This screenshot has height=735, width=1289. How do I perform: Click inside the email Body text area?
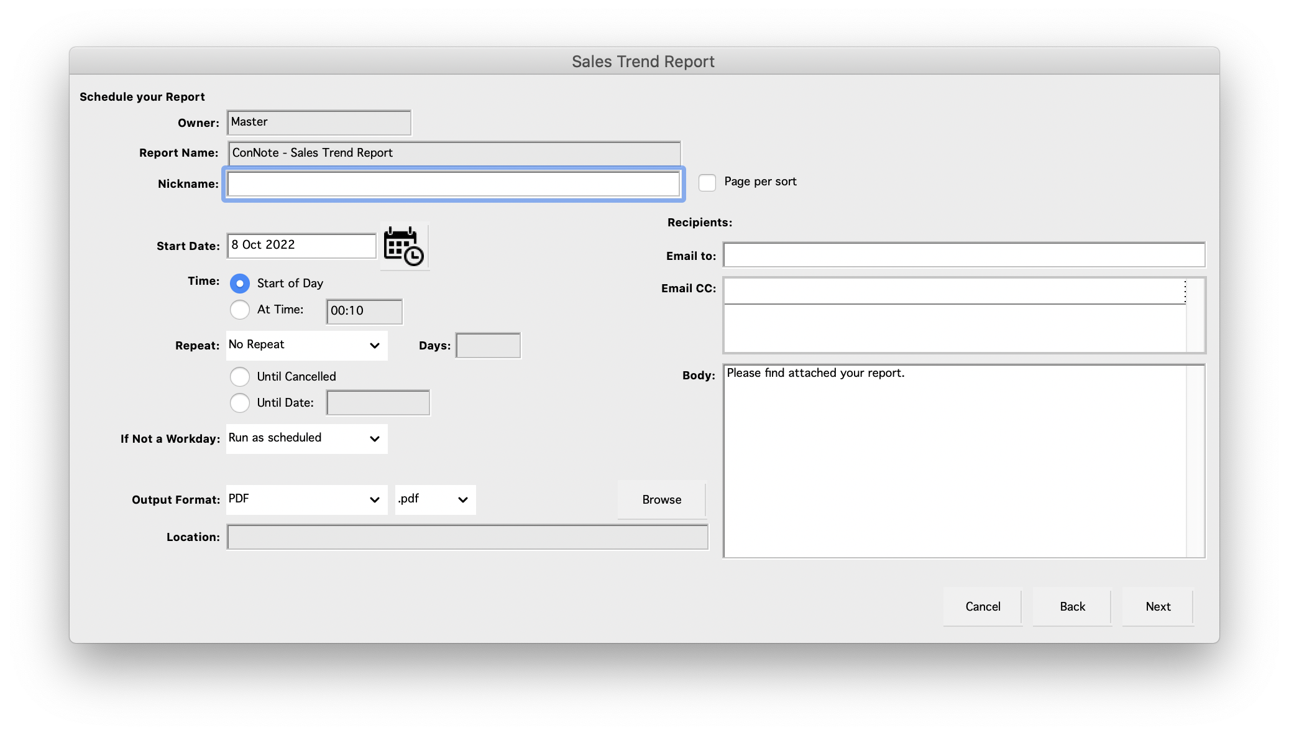[x=955, y=460]
